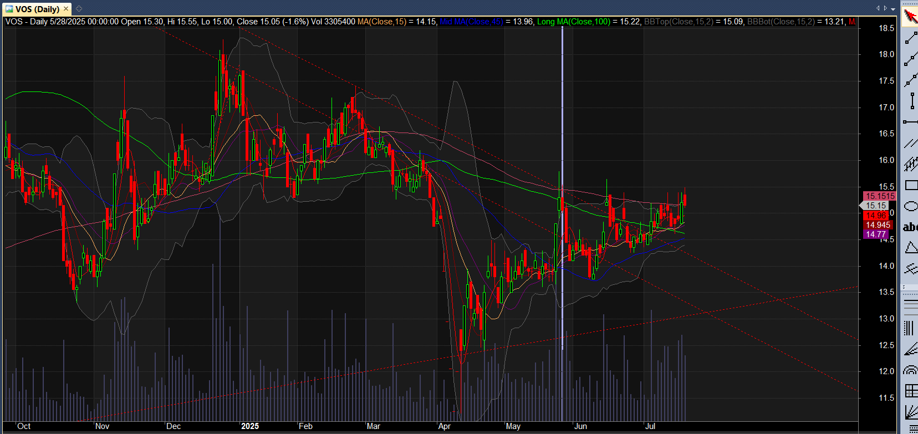Select the horizontal line drawing tool

910,122
